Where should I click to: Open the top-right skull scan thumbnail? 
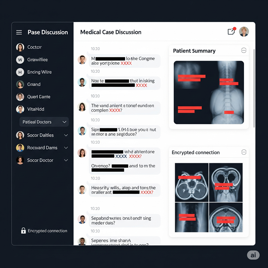(226, 182)
